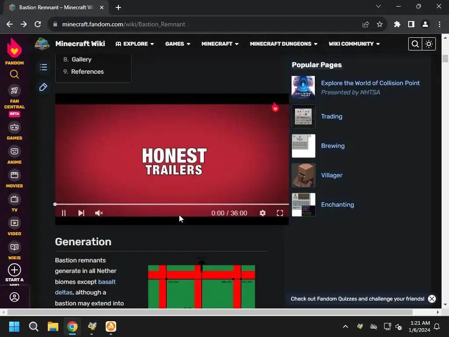Jump to References in contents

(87, 72)
